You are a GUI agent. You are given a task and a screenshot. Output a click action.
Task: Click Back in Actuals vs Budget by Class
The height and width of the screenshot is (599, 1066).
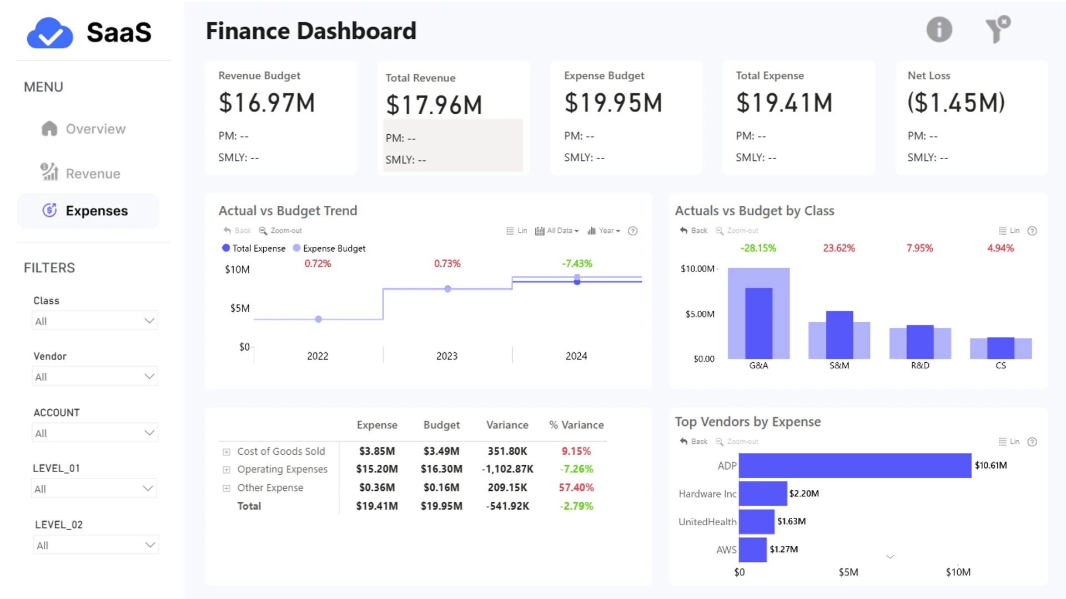coord(693,230)
